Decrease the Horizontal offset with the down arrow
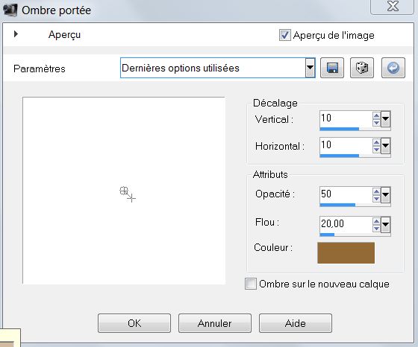This screenshot has width=418, height=347. 376,150
